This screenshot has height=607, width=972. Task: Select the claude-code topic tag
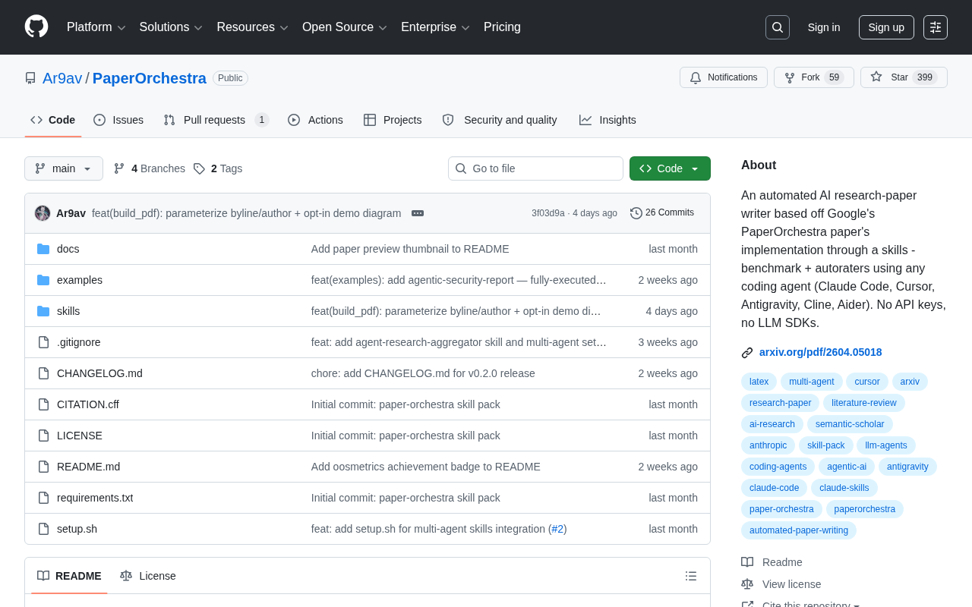click(774, 488)
